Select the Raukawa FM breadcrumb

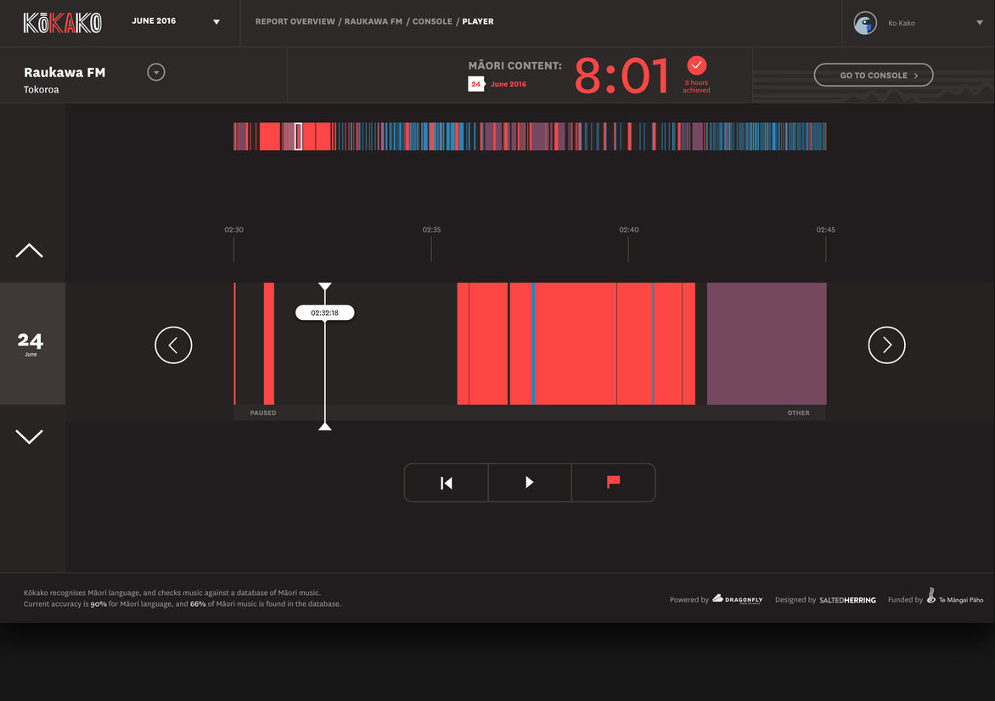[374, 21]
